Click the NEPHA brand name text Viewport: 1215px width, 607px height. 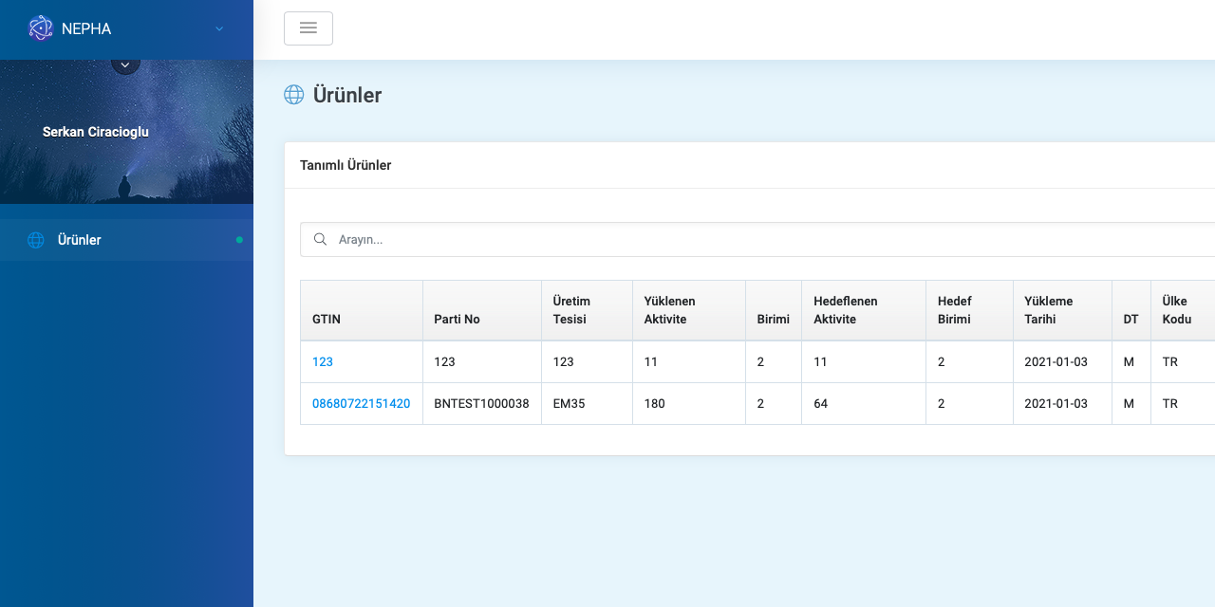[x=84, y=28]
